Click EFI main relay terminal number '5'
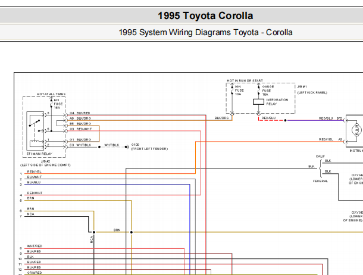This screenshot has width=363, height=275. click(48, 129)
